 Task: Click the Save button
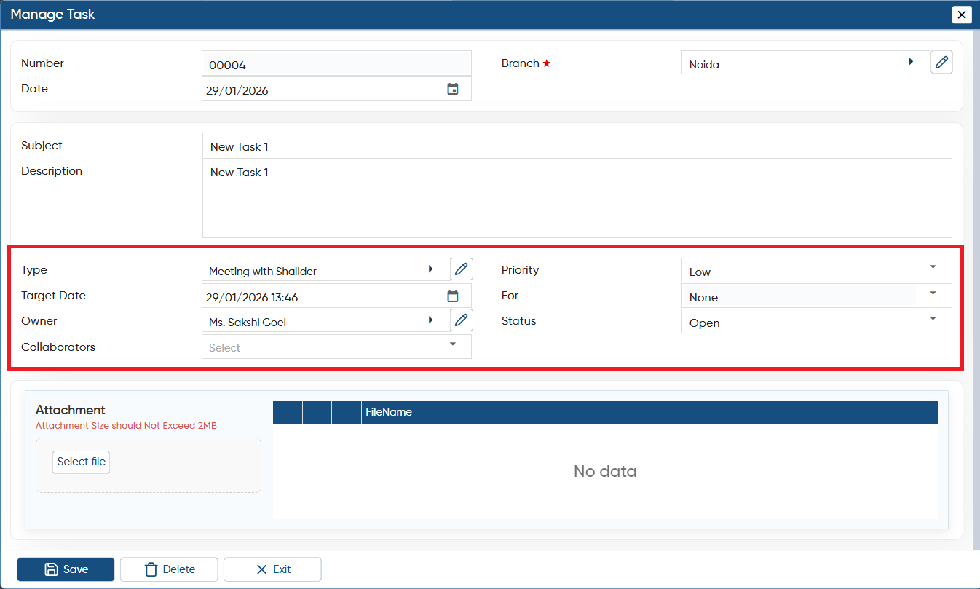(x=66, y=569)
